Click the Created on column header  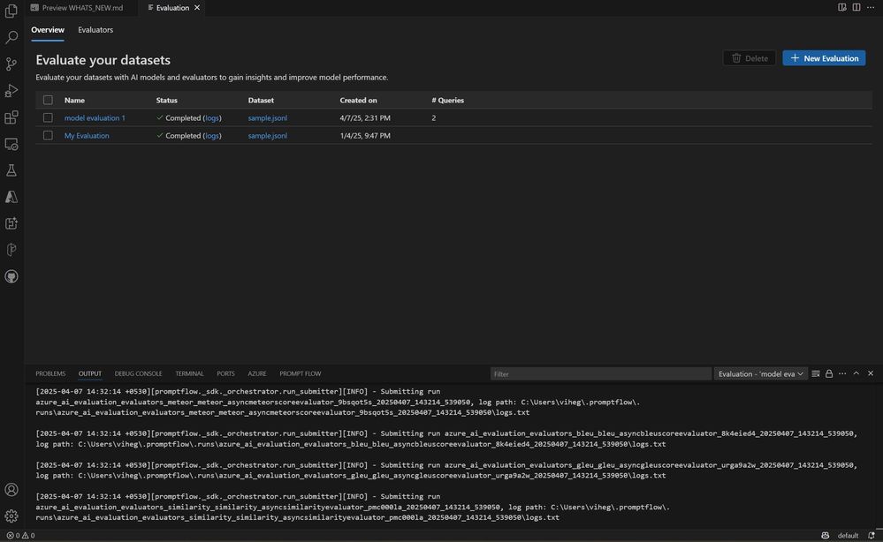[358, 100]
